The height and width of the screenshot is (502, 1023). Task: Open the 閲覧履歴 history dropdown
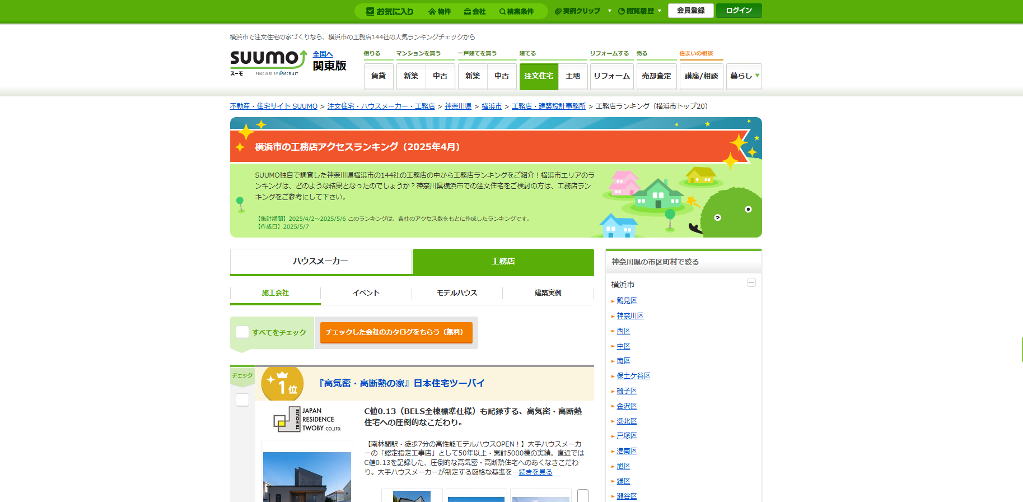pyautogui.click(x=639, y=11)
